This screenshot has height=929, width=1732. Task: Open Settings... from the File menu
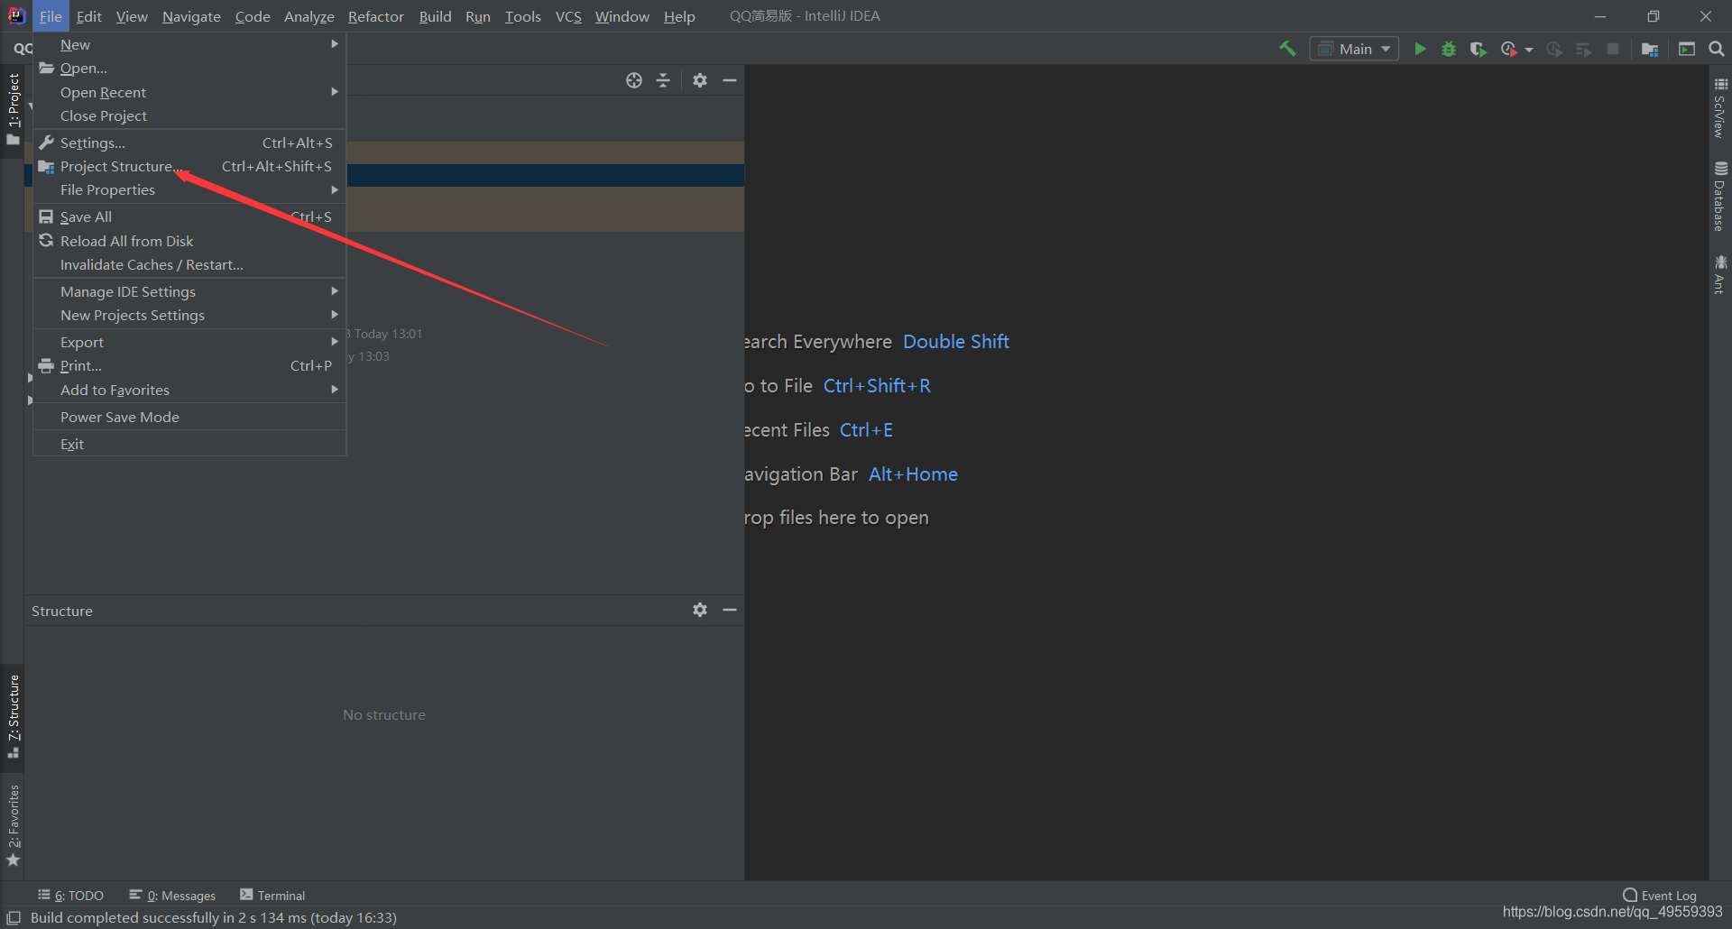189,143
